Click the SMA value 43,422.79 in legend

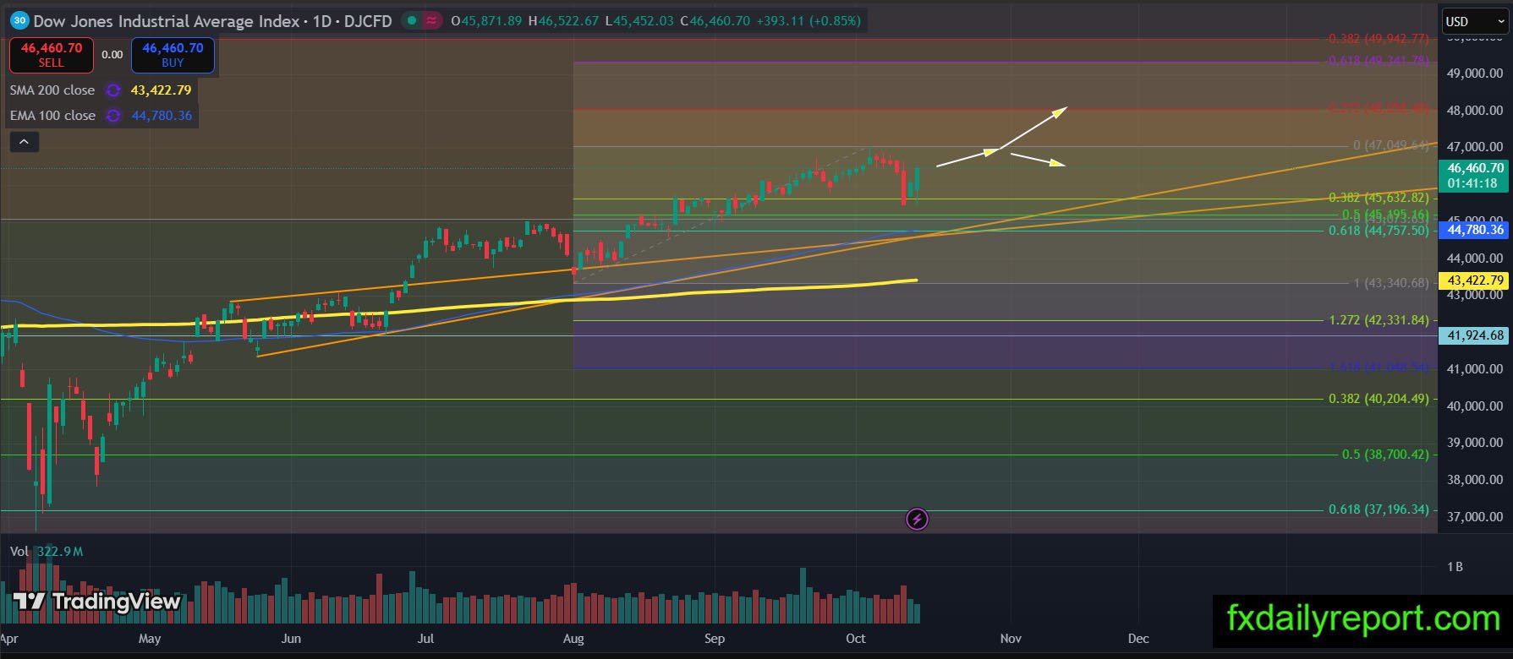point(161,90)
